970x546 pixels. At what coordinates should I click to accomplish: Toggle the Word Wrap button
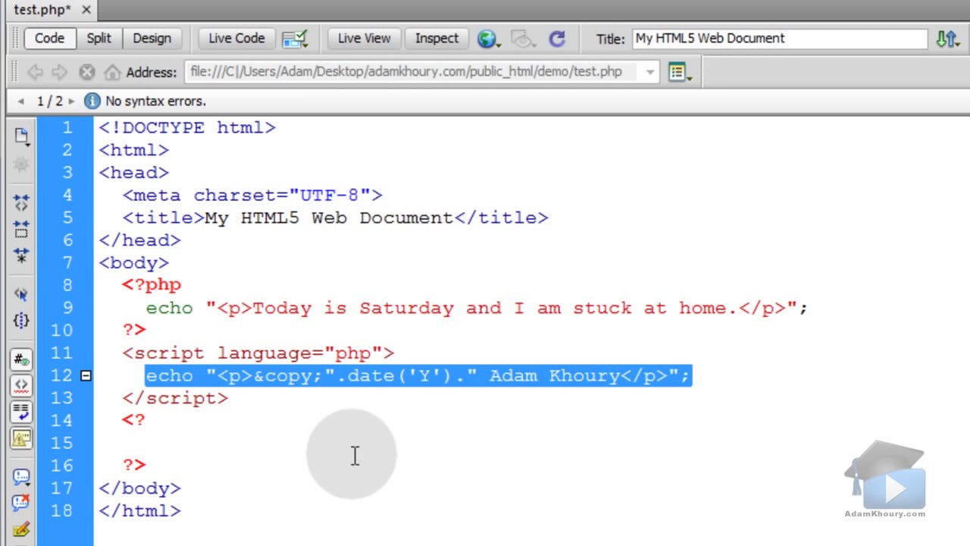click(x=21, y=412)
